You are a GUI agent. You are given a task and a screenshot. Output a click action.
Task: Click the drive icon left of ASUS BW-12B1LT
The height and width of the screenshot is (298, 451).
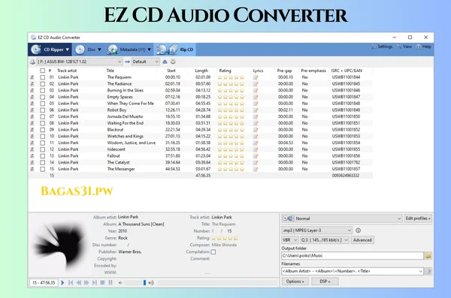pos(32,62)
